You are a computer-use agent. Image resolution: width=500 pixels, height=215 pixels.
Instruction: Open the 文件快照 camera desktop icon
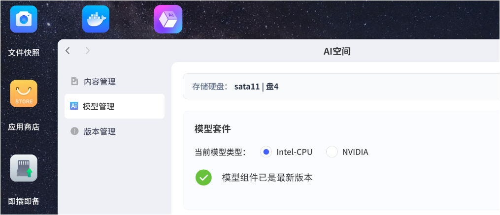[x=24, y=19]
